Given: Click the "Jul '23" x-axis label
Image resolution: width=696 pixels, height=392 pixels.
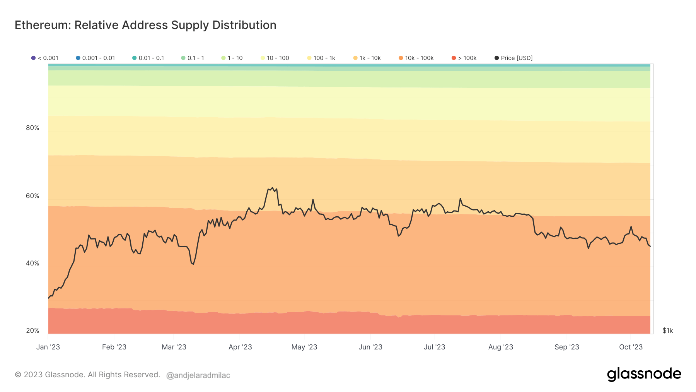Looking at the screenshot, I should [435, 347].
